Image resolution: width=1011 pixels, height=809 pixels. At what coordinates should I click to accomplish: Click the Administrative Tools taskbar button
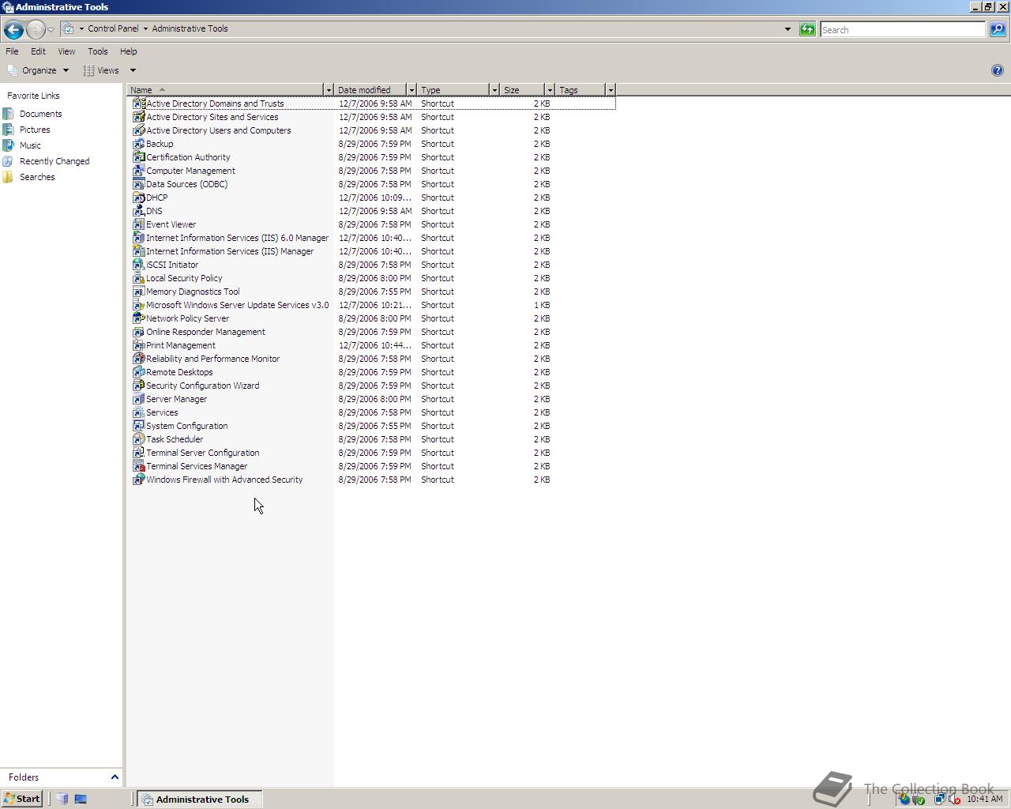click(200, 799)
